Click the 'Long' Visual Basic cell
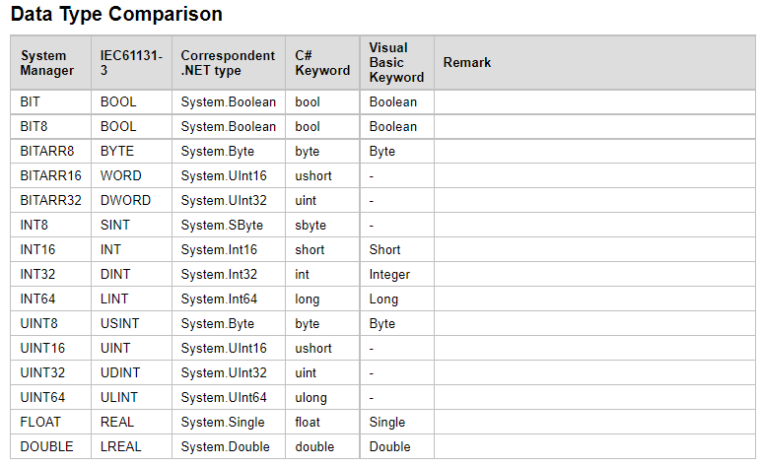761x466 pixels. [x=397, y=299]
